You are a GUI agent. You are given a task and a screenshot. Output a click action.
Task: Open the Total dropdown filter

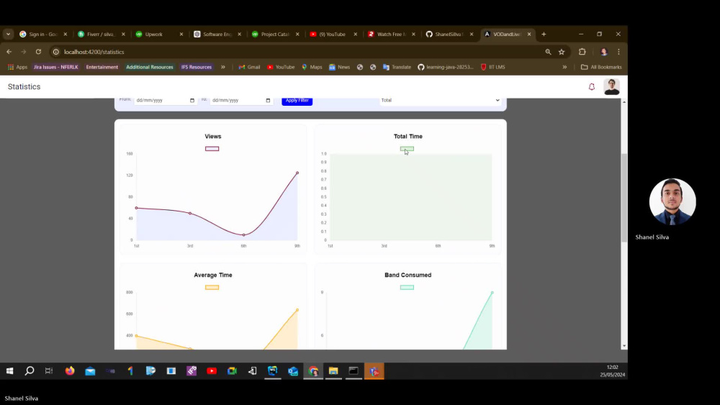(x=440, y=100)
